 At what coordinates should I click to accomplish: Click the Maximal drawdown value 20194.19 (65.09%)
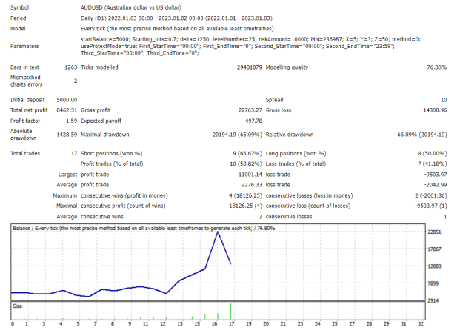click(x=237, y=135)
